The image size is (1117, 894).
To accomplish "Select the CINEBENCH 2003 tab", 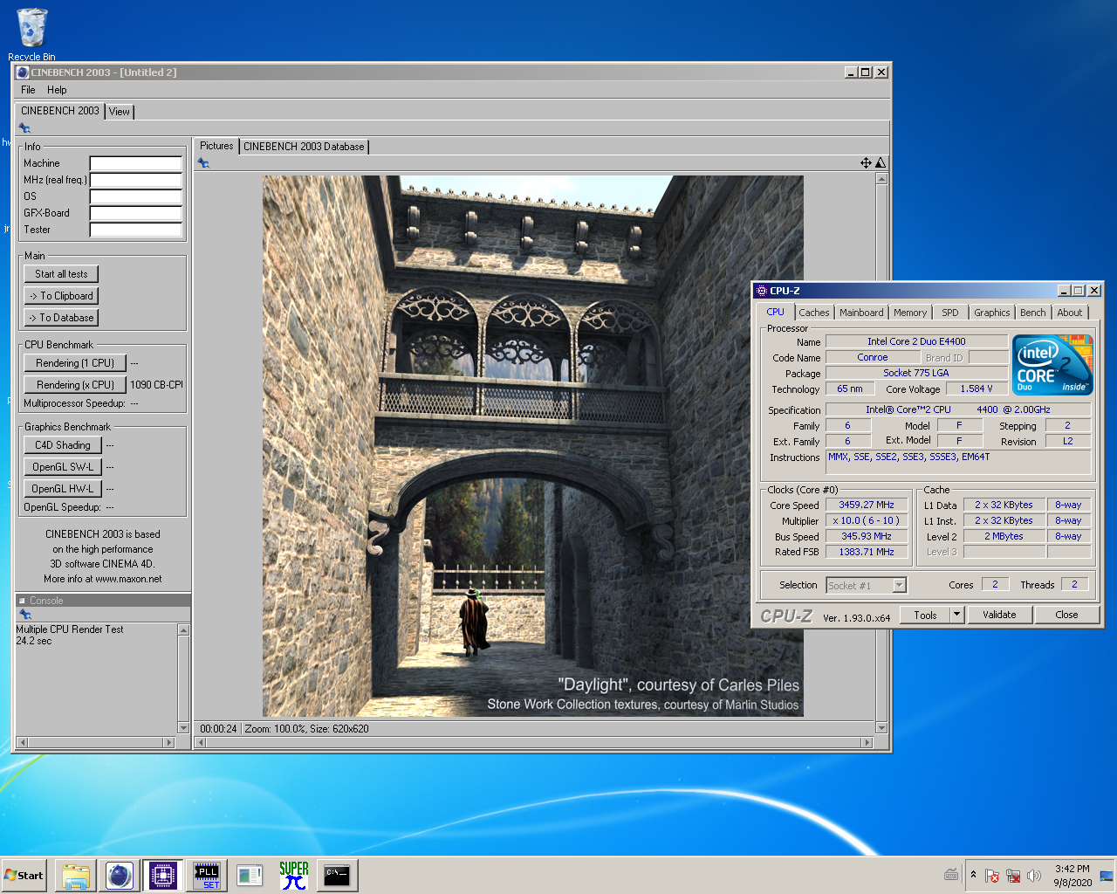I will tap(60, 111).
